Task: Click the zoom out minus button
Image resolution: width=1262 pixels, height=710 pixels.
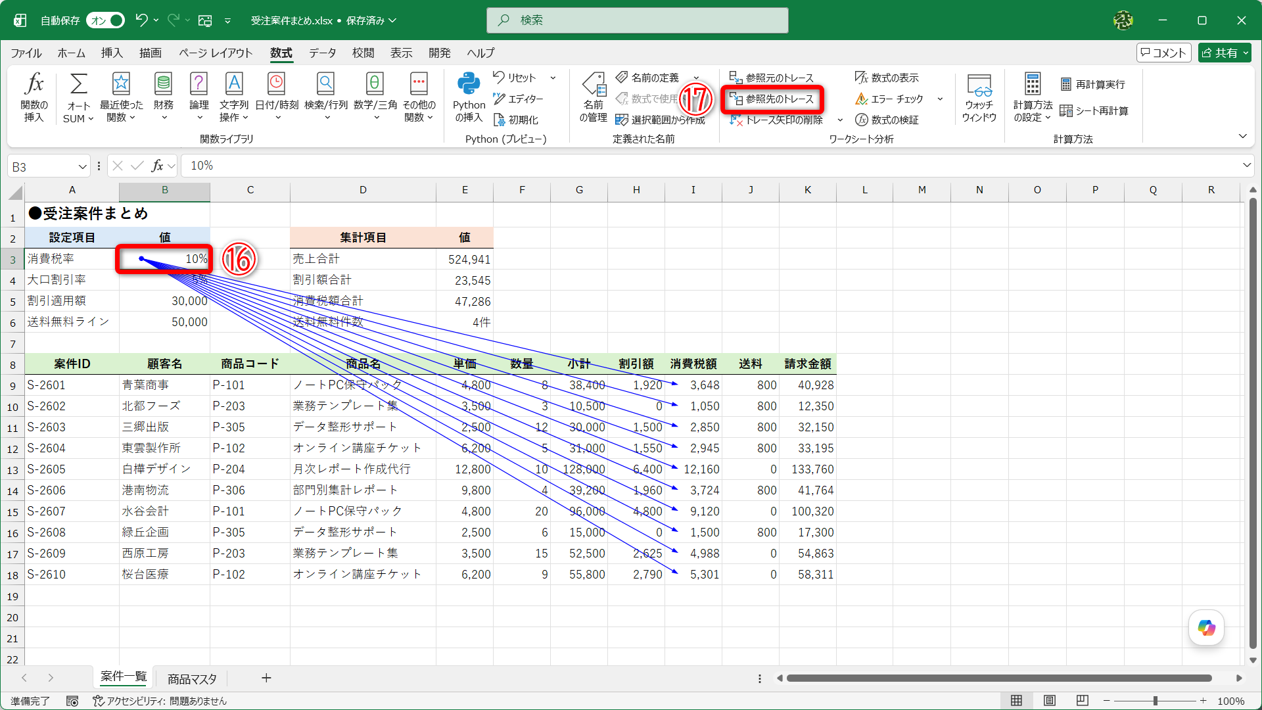Action: pyautogui.click(x=1106, y=701)
